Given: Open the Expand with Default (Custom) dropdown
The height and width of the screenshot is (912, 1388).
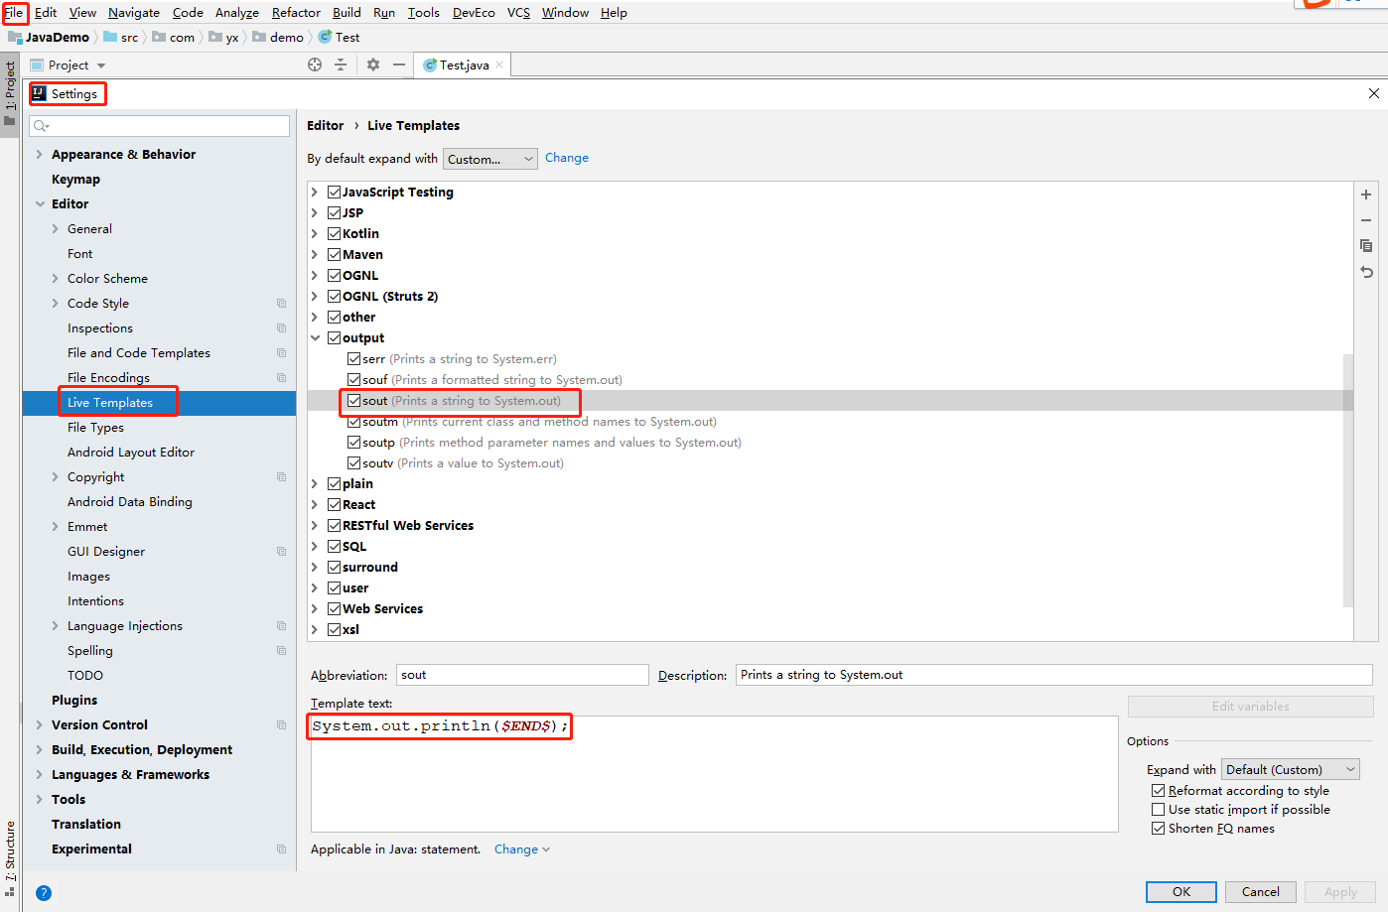Looking at the screenshot, I should tap(1291, 769).
